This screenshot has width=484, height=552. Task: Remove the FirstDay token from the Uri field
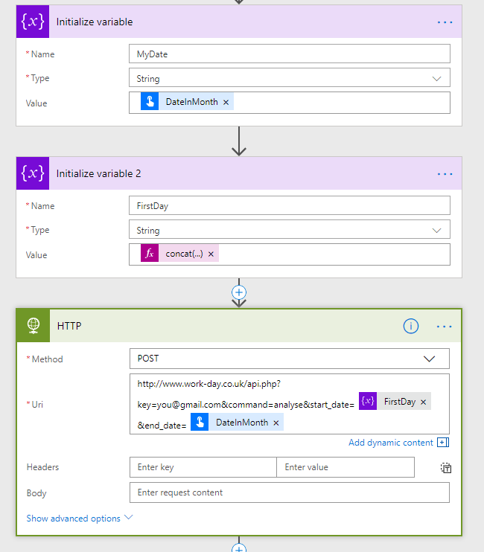pyautogui.click(x=424, y=402)
